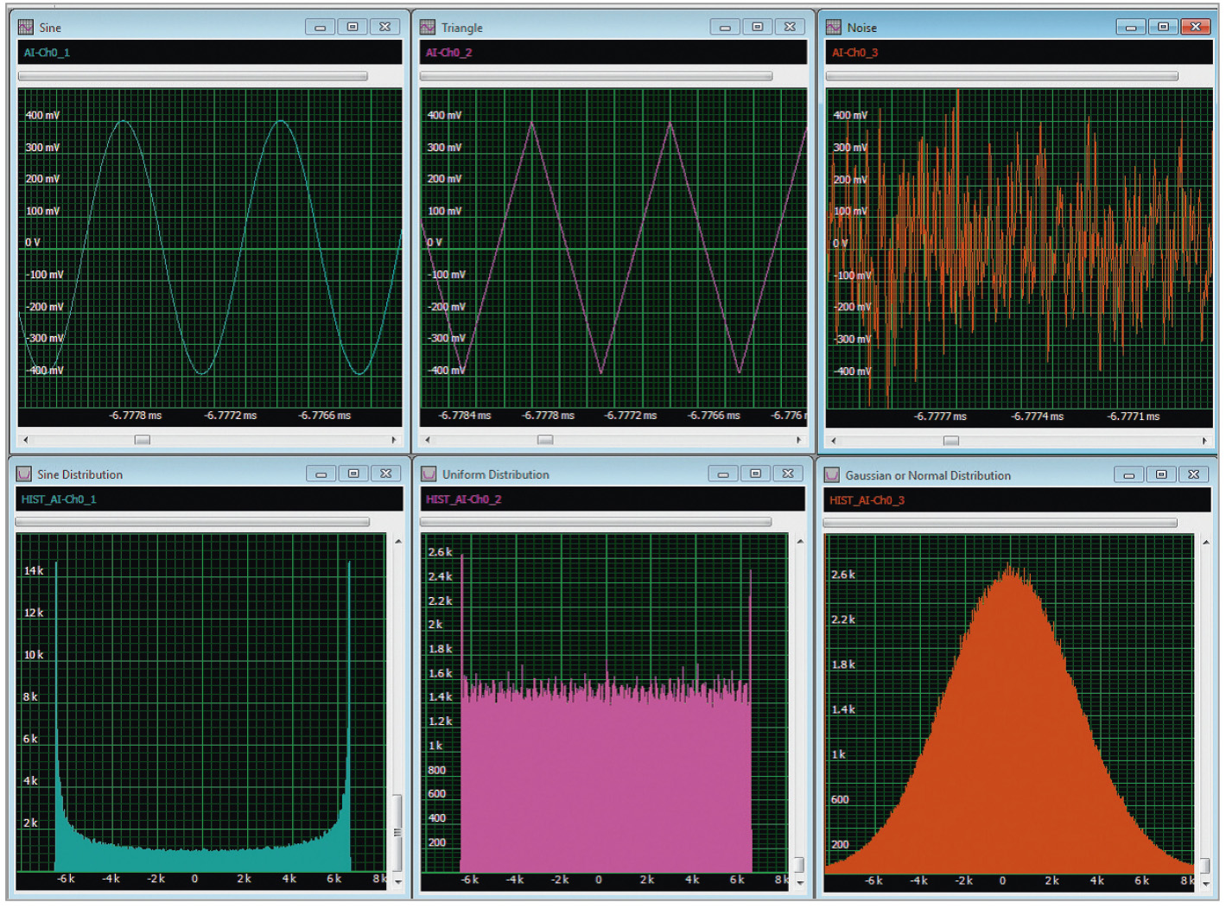This screenshot has width=1226, height=909.
Task: Select the AI-Ch0_1 channel label
Action: coord(47,53)
